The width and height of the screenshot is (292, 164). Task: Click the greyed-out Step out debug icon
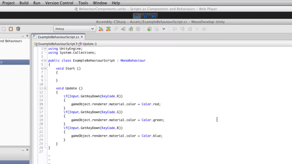tap(190, 29)
